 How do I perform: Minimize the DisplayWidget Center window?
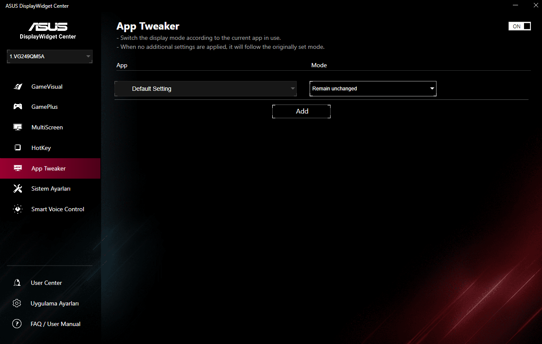(515, 6)
